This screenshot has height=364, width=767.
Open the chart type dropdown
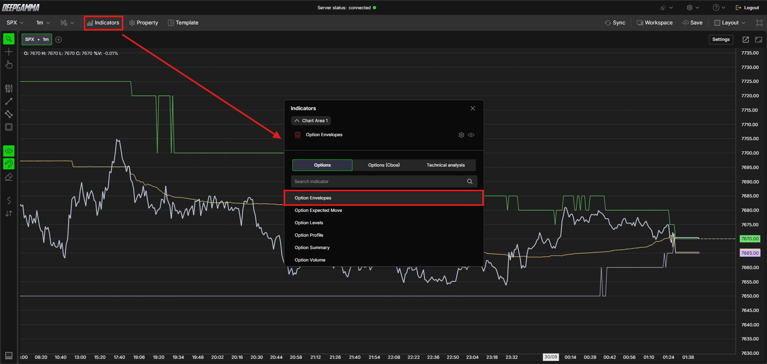click(67, 23)
